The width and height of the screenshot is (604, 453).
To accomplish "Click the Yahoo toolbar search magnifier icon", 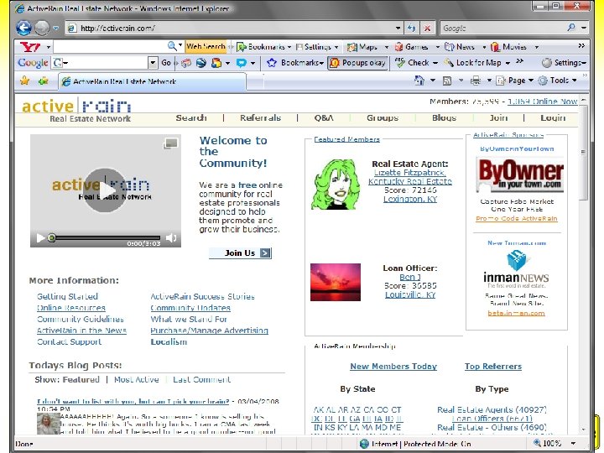I will [172, 46].
